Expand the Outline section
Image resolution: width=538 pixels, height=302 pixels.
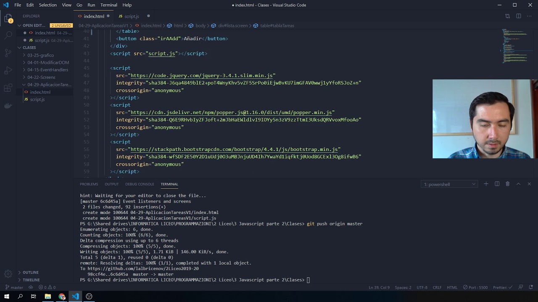[30, 273]
